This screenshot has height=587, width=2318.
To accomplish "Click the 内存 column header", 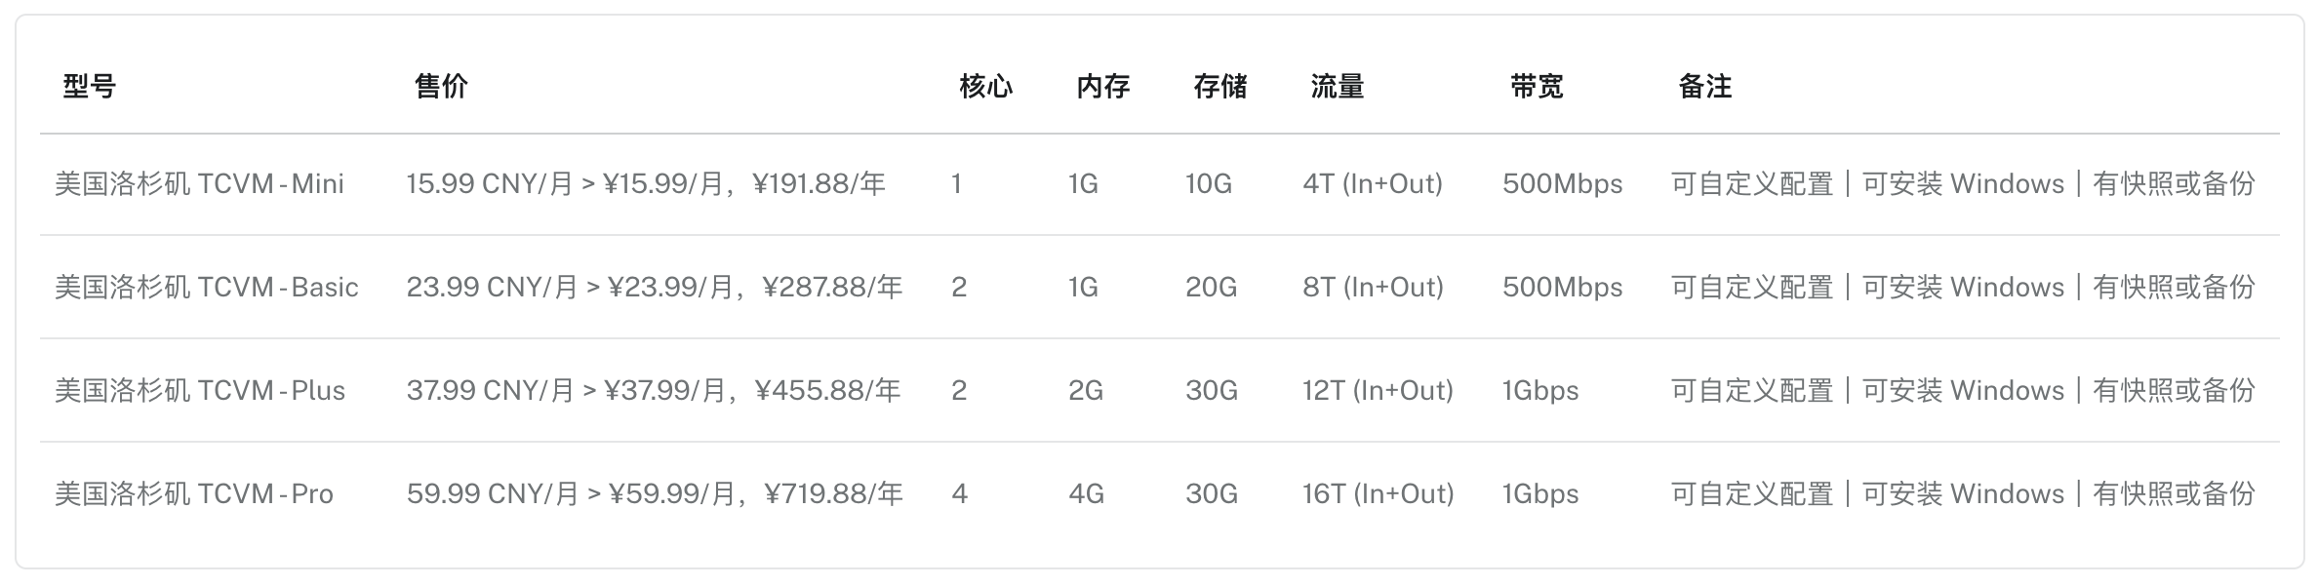I will pyautogui.click(x=1103, y=87).
